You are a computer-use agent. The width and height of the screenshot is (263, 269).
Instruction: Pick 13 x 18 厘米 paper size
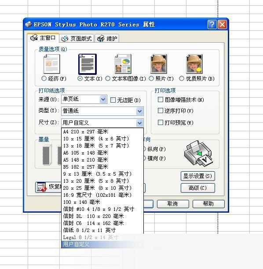[x=102, y=146]
